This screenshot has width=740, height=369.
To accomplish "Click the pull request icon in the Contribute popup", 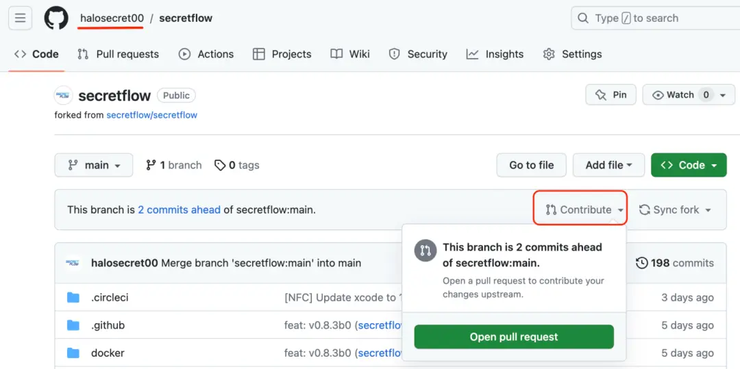I will pyautogui.click(x=425, y=251).
